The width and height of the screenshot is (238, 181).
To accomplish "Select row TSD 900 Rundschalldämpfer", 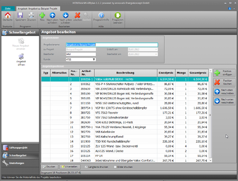I will (x=125, y=141).
